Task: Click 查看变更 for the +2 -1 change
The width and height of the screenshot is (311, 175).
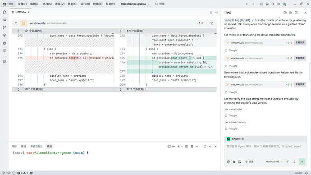Action: (x=300, y=58)
